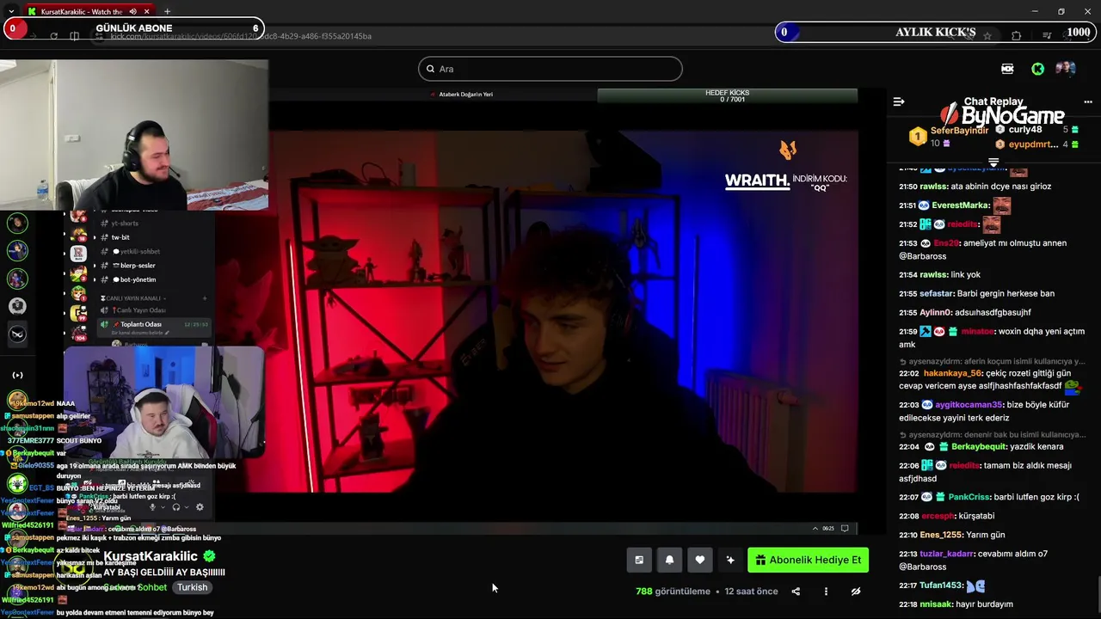
Task: Click username sefastar in chat
Action: point(938,293)
